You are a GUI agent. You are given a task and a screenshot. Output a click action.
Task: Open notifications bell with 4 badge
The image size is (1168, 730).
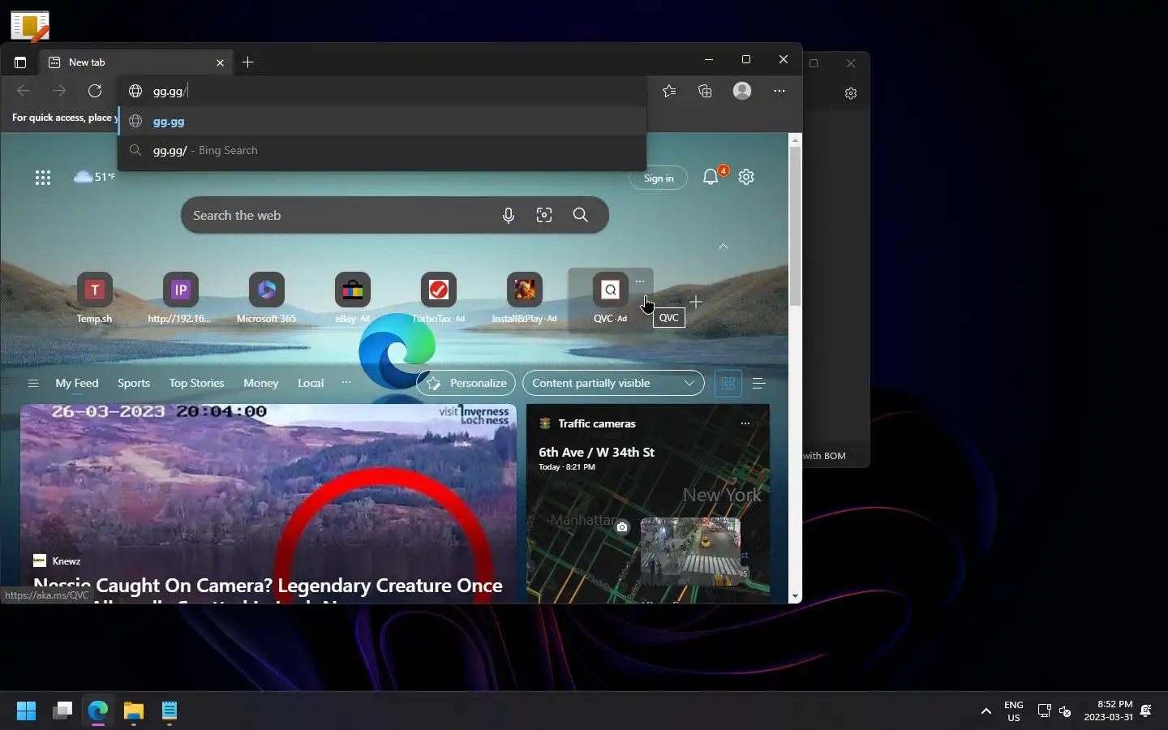coord(711,176)
